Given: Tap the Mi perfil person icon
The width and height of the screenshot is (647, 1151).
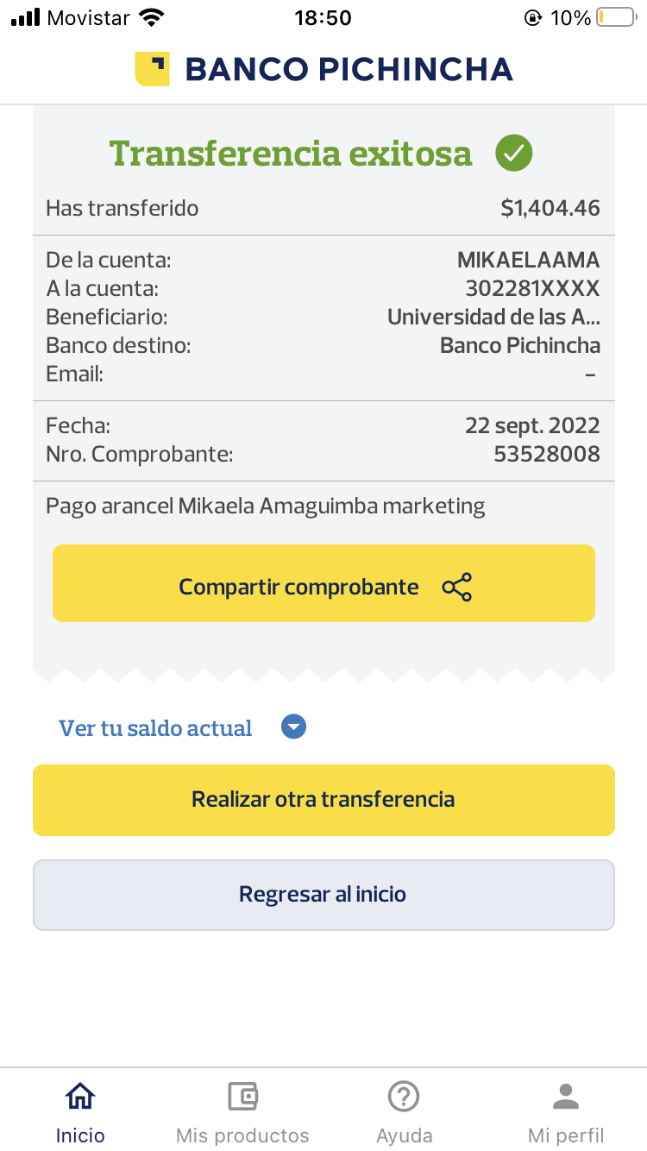Looking at the screenshot, I should point(566,1097).
